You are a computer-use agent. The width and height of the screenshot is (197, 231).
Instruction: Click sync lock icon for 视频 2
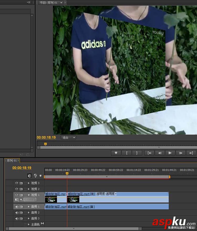[21, 189]
